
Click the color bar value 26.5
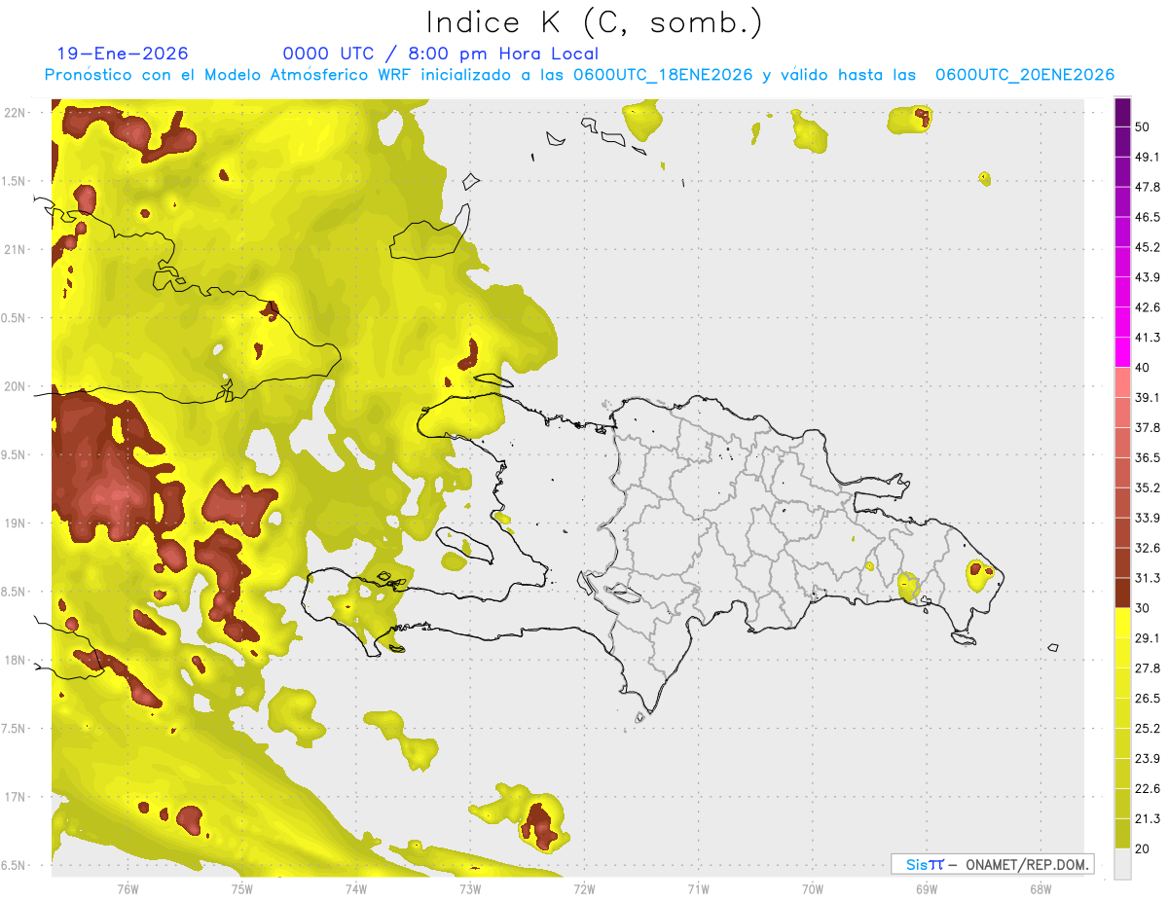tap(1148, 699)
